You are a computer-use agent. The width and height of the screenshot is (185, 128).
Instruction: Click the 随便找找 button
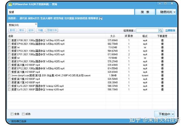(165, 12)
